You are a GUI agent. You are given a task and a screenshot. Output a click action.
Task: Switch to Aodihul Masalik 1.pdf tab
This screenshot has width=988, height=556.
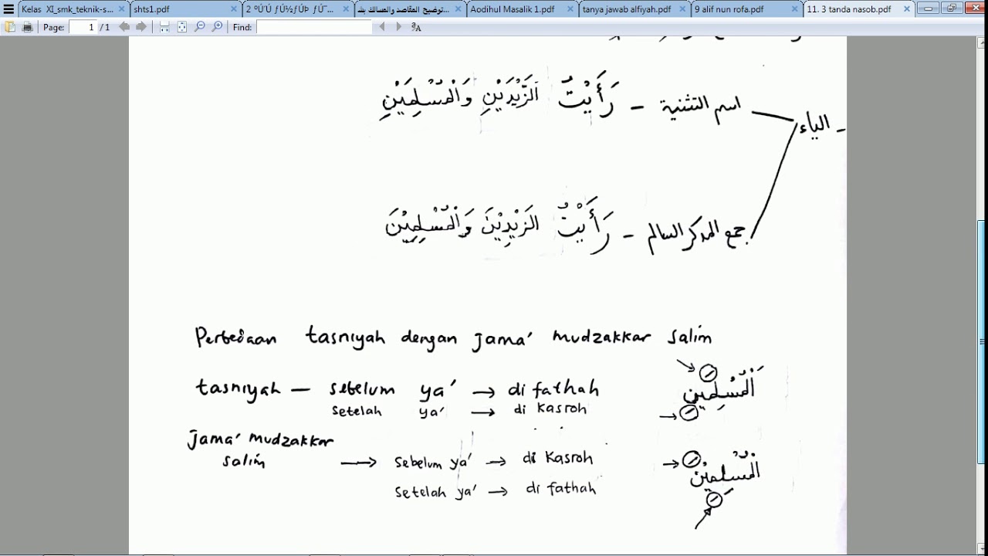(523, 9)
